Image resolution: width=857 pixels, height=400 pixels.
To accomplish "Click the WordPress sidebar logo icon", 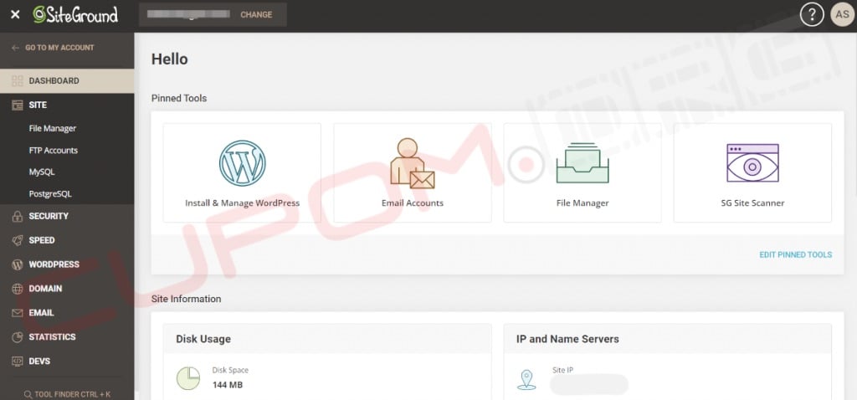I will pyautogui.click(x=18, y=264).
